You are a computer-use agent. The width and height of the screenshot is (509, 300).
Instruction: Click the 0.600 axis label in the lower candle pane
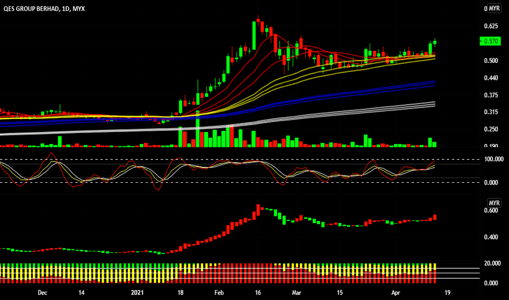(491, 211)
